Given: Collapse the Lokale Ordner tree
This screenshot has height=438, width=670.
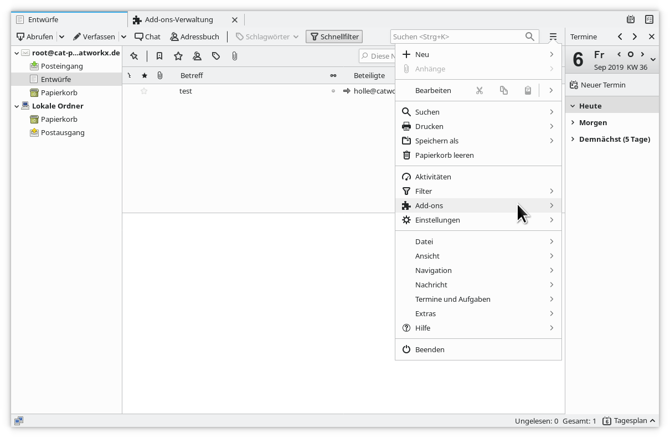Looking at the screenshot, I should [x=17, y=106].
